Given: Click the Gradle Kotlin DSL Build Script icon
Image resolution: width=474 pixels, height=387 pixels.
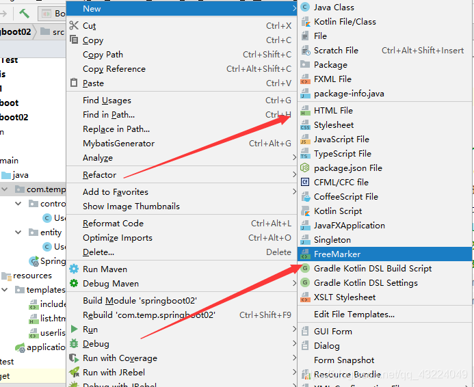Looking at the screenshot, I should 305,268.
